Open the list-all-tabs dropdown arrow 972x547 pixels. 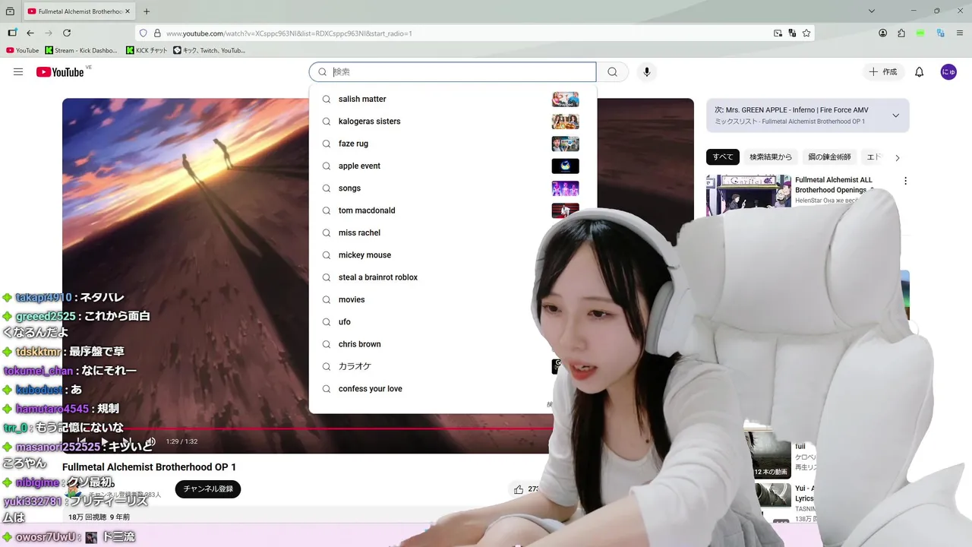(x=872, y=11)
